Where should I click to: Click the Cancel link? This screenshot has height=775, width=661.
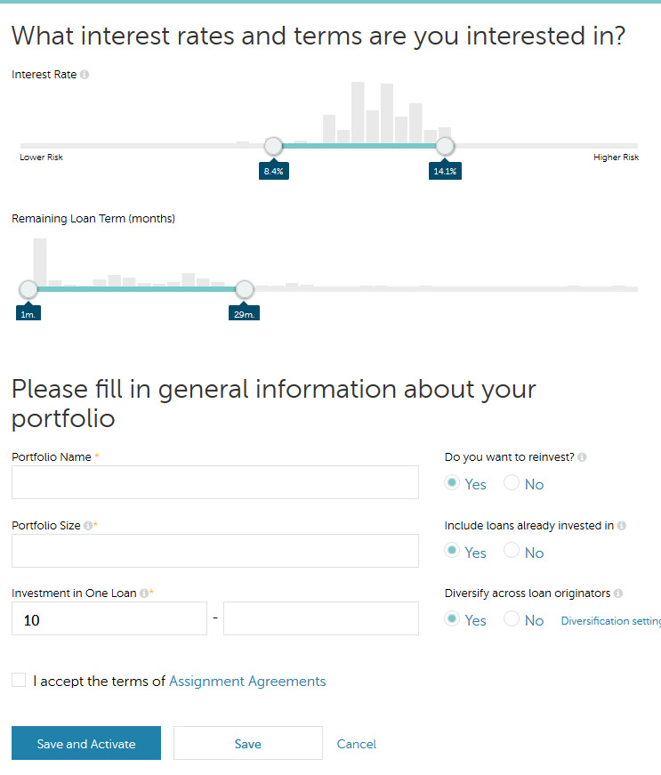point(356,744)
